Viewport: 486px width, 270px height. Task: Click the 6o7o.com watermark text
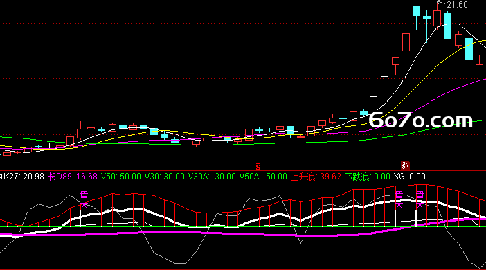[x=421, y=120]
